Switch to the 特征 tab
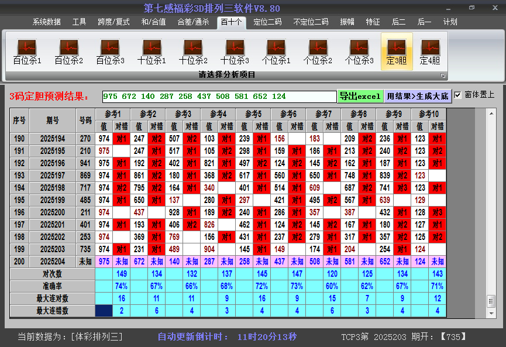 coord(373,22)
